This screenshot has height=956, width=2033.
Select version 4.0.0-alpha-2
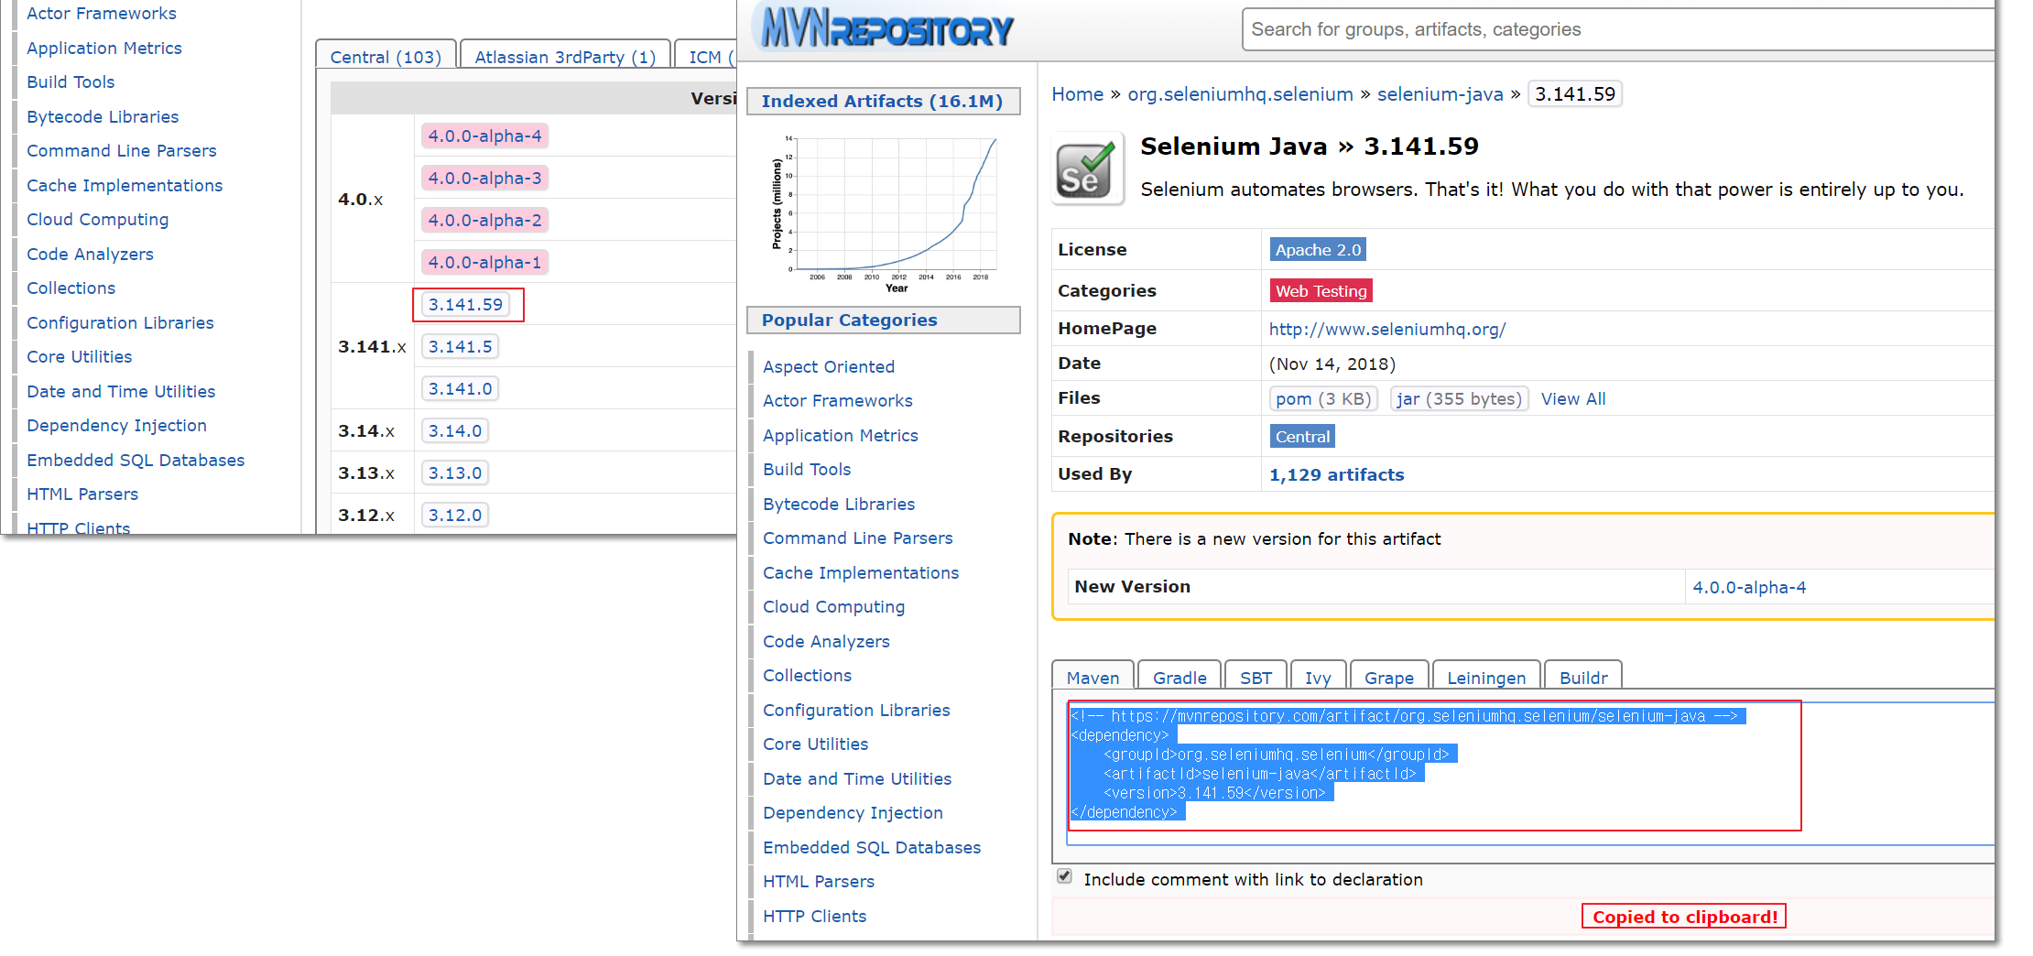(484, 220)
